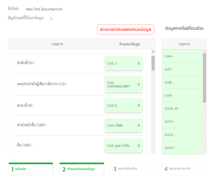Select the Col8: - item
This screenshot has height=181, width=217.
pyautogui.click(x=182, y=82)
